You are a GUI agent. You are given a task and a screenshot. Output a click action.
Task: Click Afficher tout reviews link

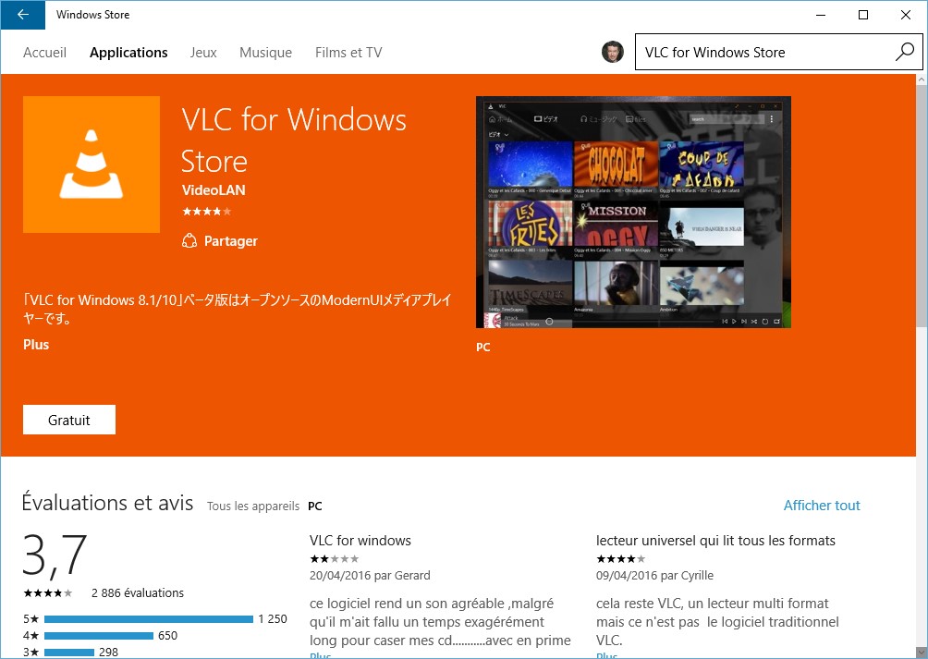(821, 506)
